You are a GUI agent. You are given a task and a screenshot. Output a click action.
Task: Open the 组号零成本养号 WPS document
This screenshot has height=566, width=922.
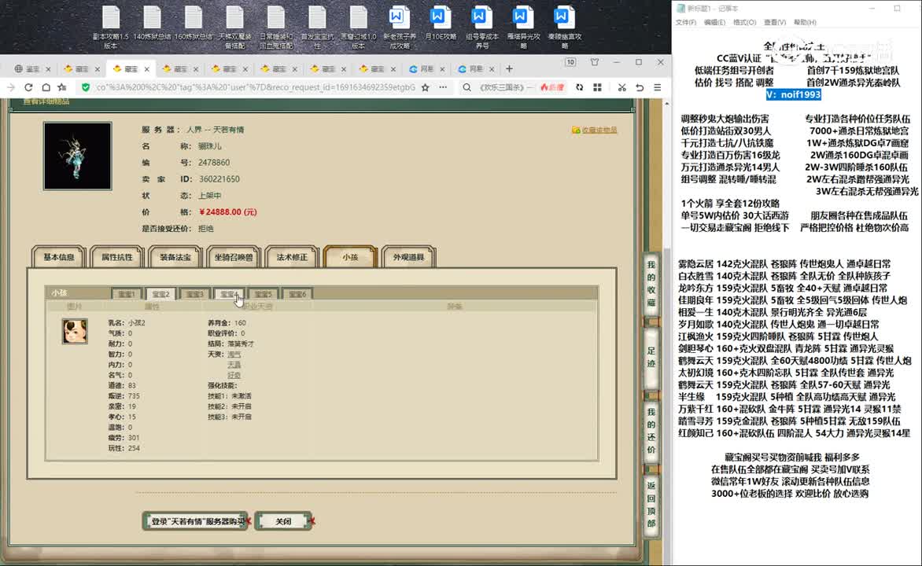coord(481,27)
